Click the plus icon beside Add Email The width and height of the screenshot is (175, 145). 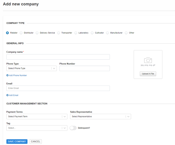click(7, 95)
